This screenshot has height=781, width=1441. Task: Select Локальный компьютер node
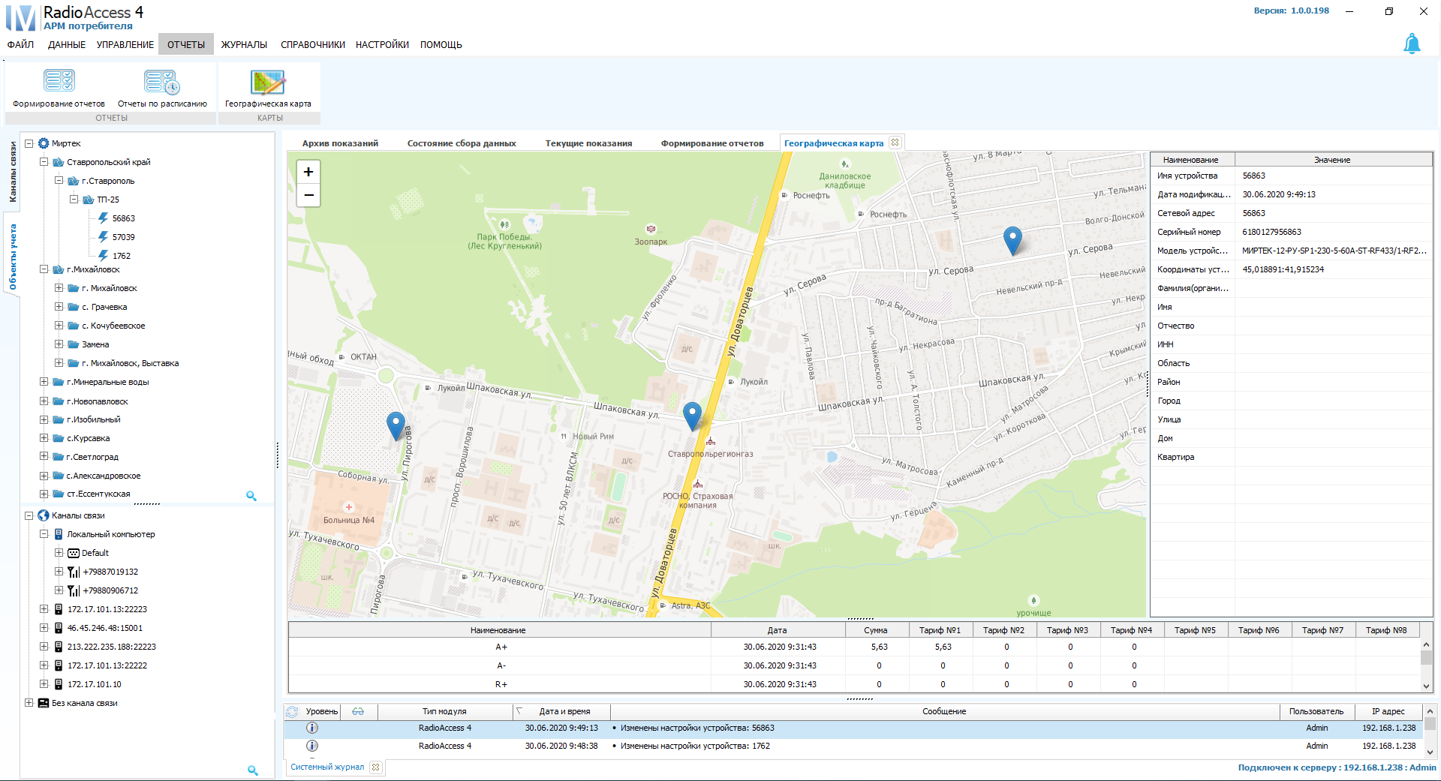tap(111, 534)
